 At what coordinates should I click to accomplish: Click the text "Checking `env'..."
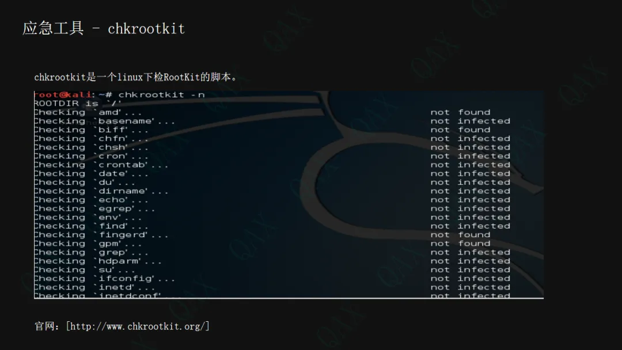click(88, 217)
